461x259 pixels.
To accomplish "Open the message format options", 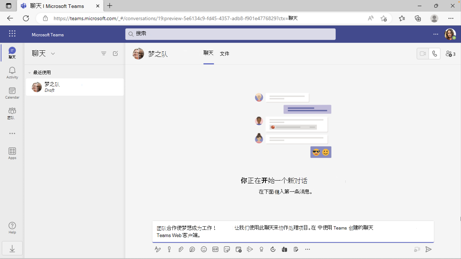I will 158,249.
